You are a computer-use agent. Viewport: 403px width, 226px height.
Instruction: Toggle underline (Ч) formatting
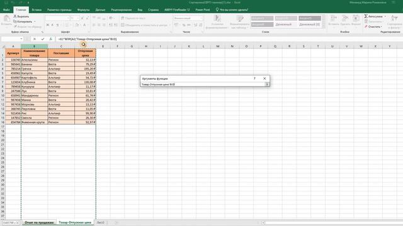[57, 25]
